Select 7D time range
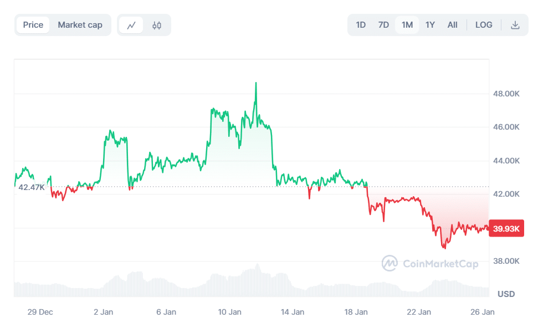Screen dimensions: 533x323 click(383, 25)
